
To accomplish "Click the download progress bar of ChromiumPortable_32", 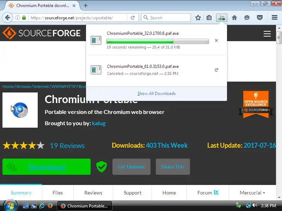I will (158, 41).
